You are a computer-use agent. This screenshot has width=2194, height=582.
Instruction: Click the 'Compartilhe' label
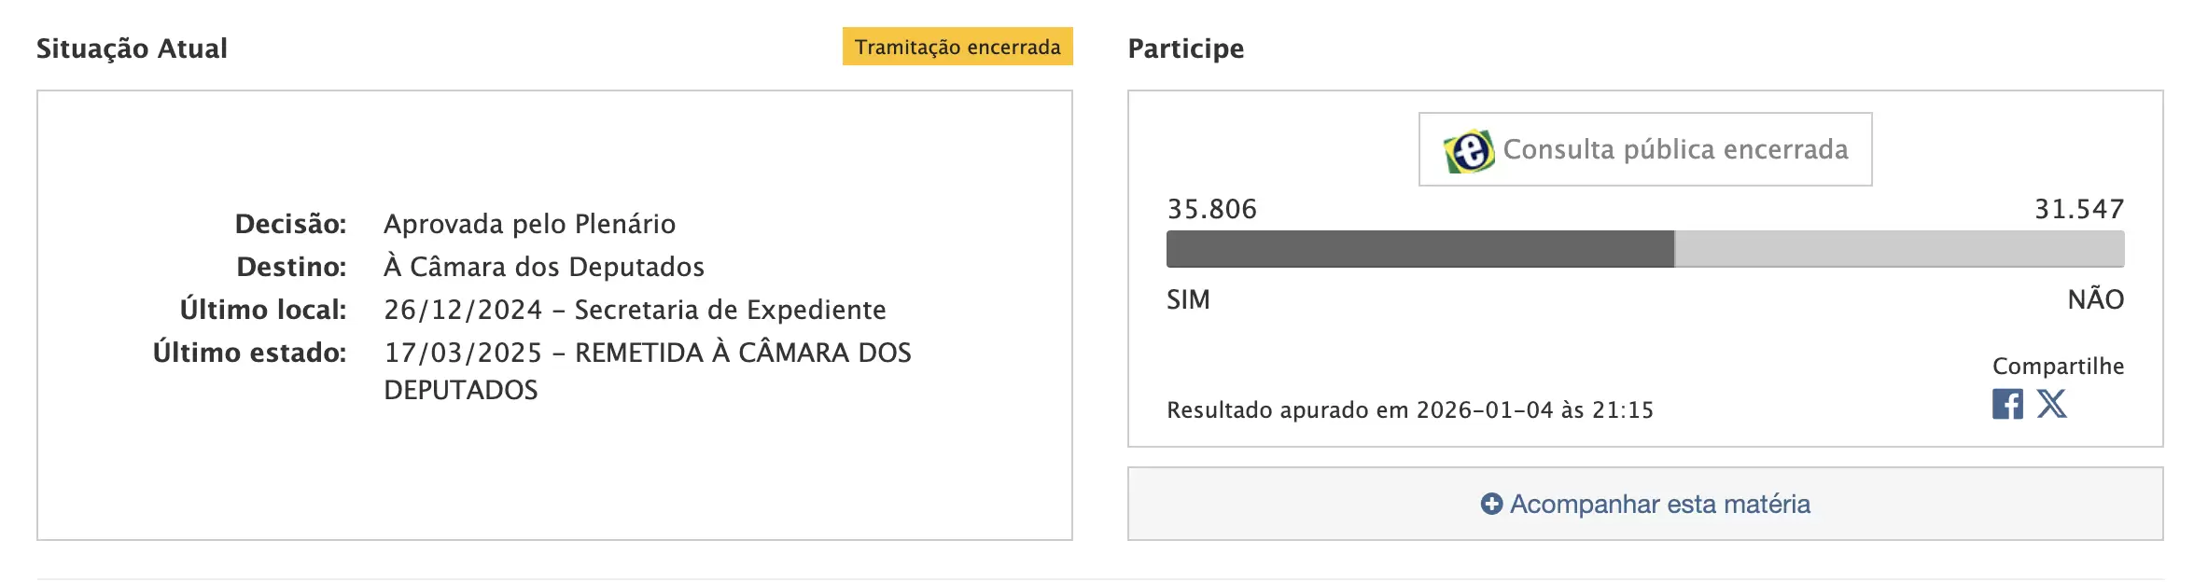(x=2058, y=366)
